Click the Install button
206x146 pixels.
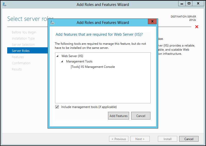tap(167, 139)
